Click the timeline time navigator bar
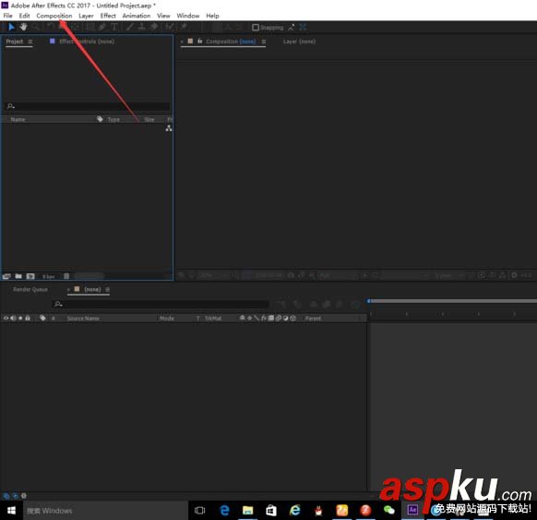Viewport: 537px width, 520px height. click(452, 301)
